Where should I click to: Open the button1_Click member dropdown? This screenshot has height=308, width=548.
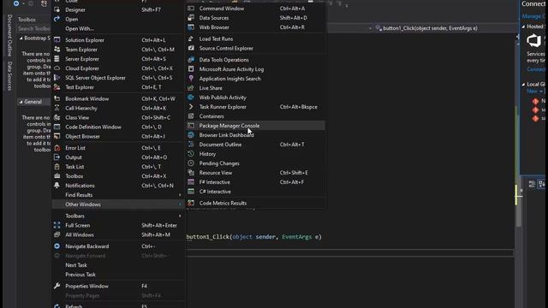click(x=444, y=28)
